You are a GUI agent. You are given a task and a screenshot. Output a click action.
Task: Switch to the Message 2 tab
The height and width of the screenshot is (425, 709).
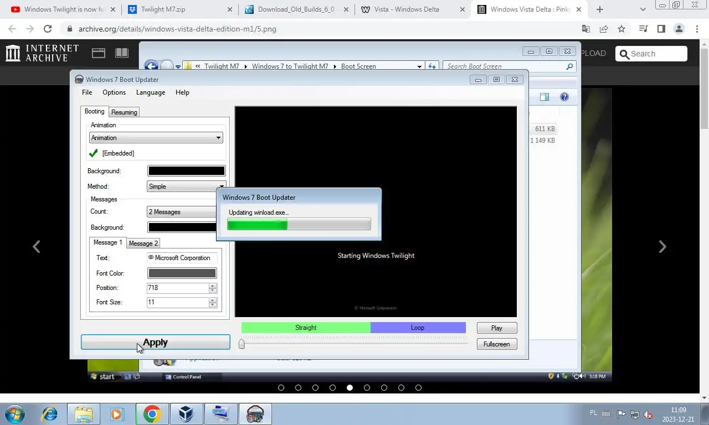pos(143,243)
